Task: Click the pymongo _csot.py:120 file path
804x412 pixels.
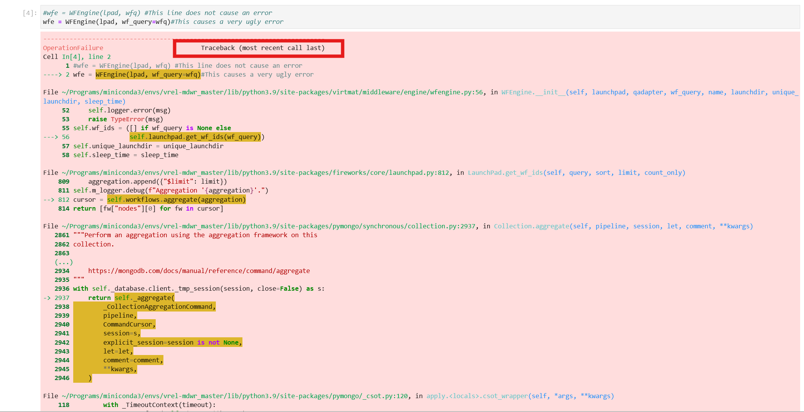Action: [235, 396]
